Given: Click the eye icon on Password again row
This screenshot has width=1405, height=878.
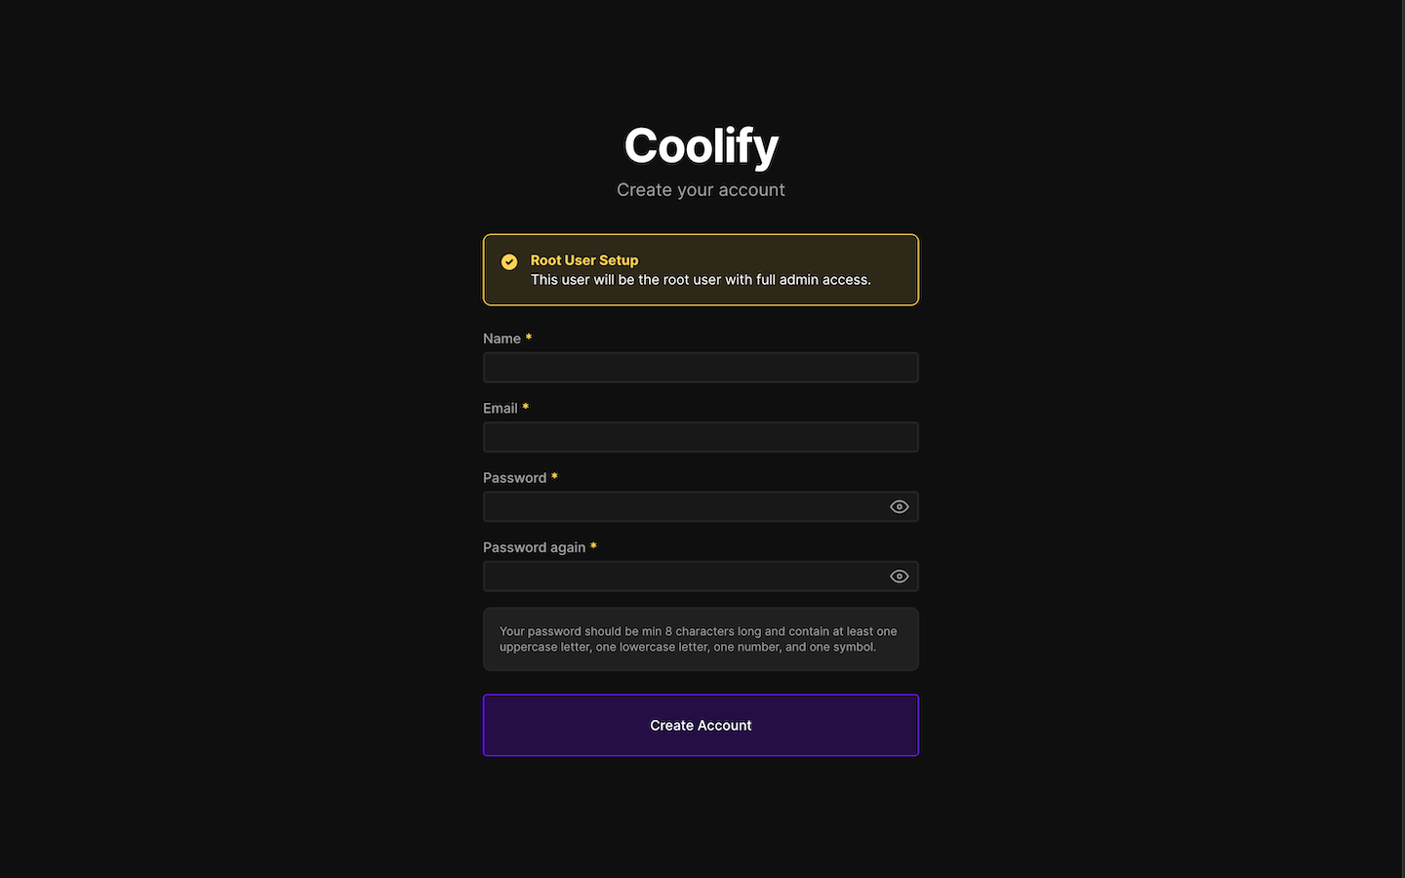Looking at the screenshot, I should [899, 576].
